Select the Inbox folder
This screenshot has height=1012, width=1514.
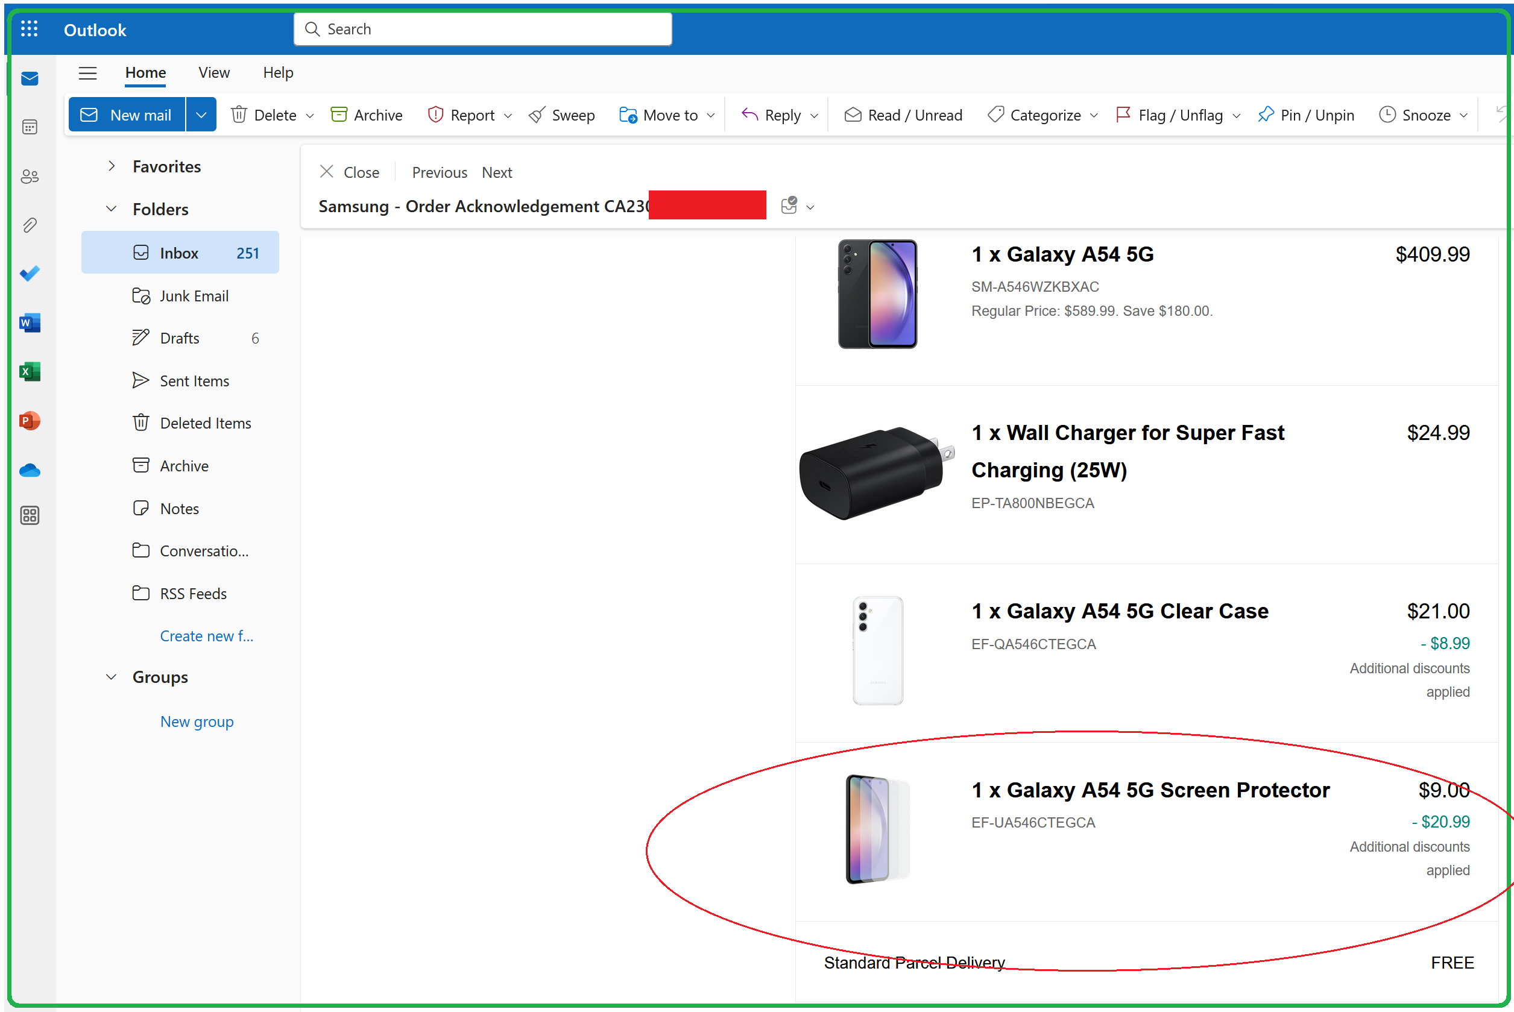[180, 253]
